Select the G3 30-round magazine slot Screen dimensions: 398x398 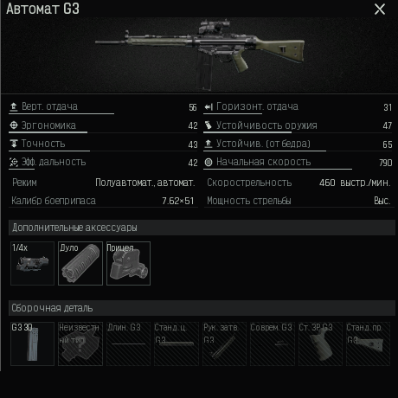pos(32,343)
